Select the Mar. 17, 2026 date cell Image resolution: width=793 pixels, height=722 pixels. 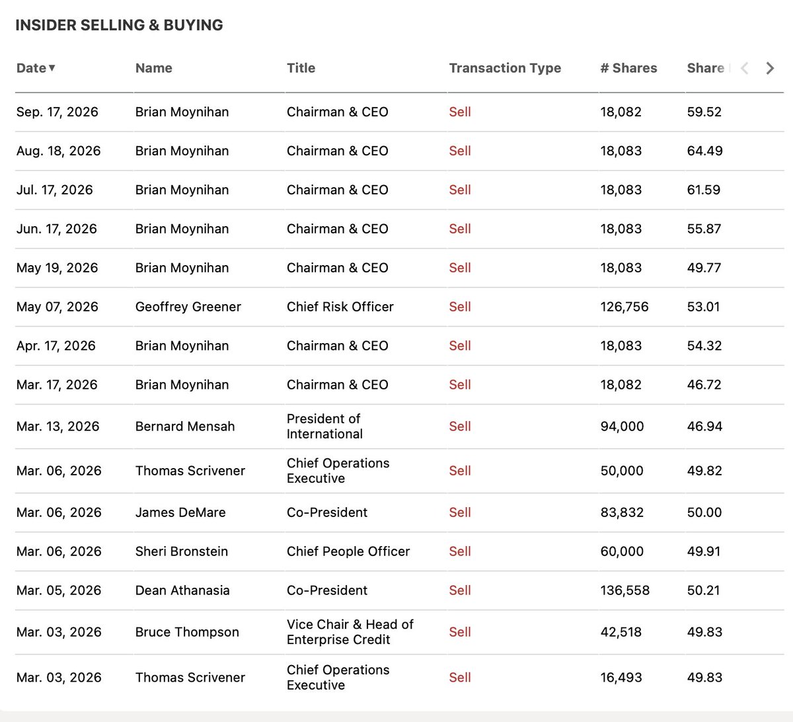(x=56, y=385)
